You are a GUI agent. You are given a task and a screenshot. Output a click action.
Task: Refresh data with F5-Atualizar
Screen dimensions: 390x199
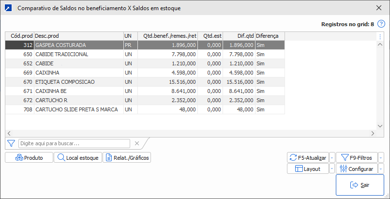pos(308,157)
